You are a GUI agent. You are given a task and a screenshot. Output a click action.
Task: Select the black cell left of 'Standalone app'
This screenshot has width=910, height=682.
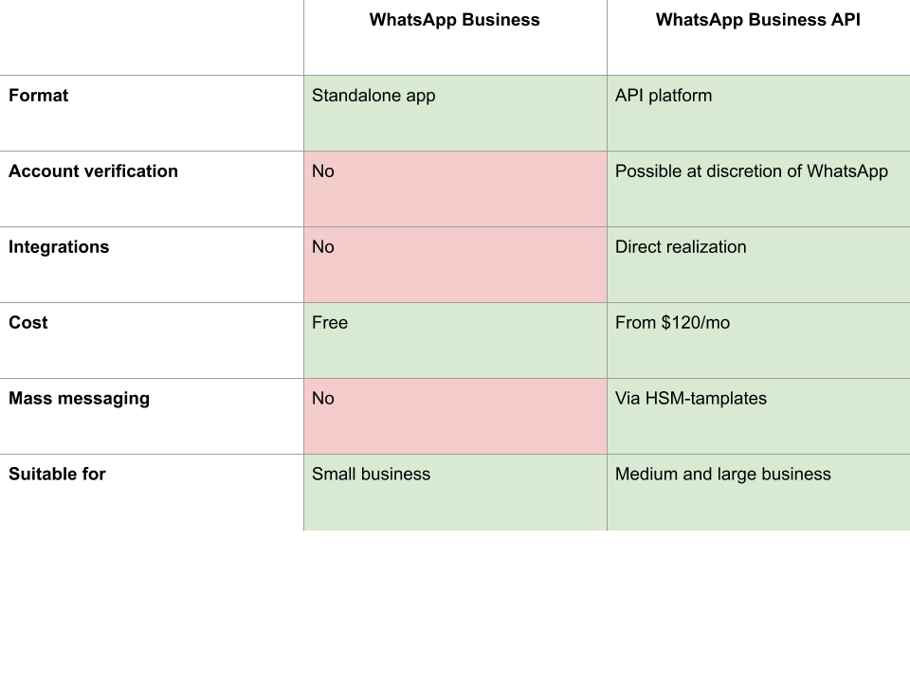coord(152,113)
